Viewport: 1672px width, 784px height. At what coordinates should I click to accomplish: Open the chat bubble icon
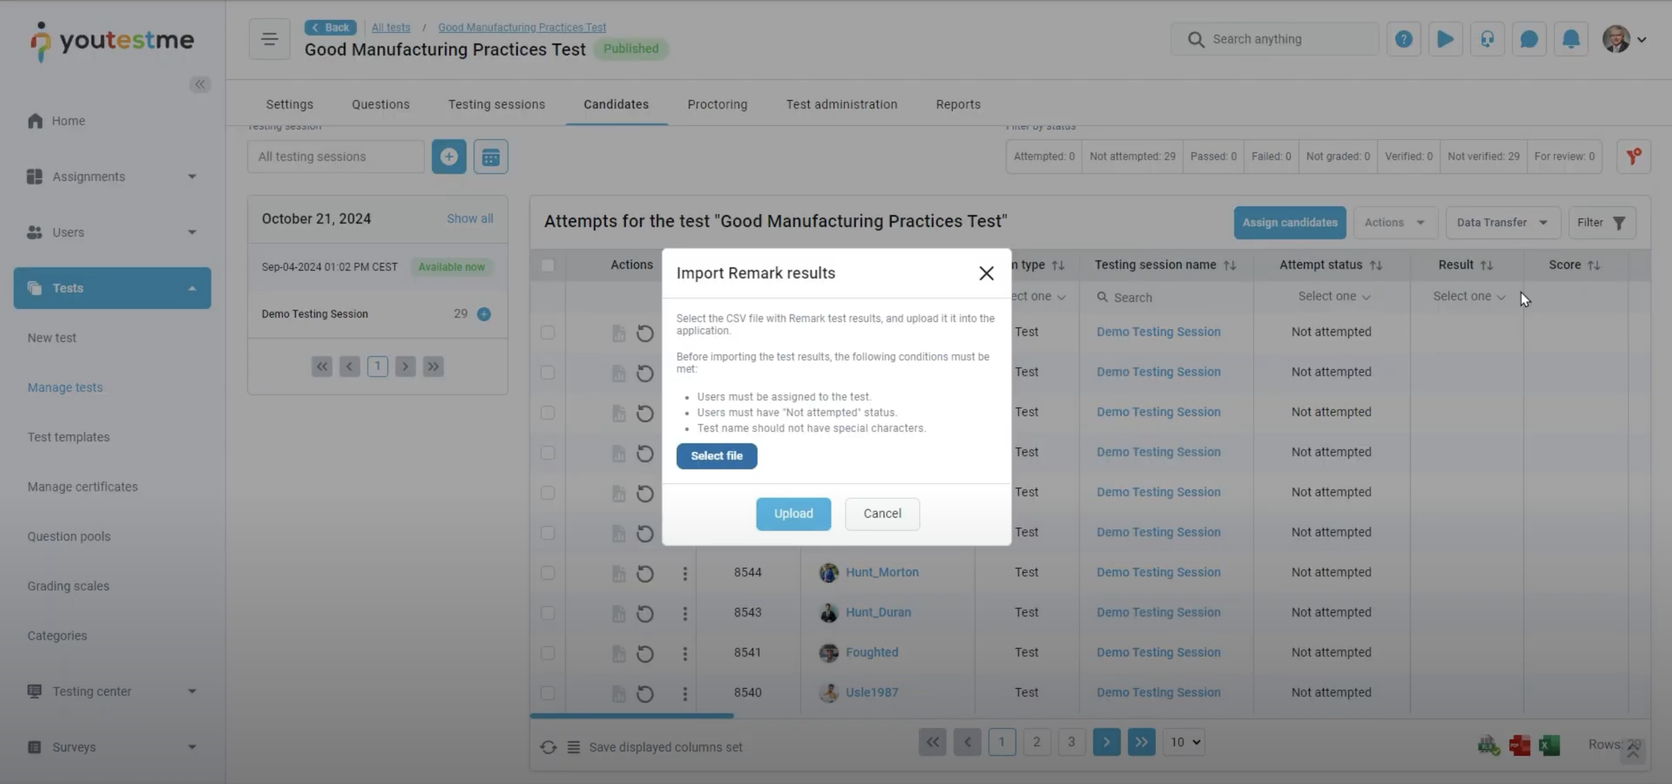1528,39
